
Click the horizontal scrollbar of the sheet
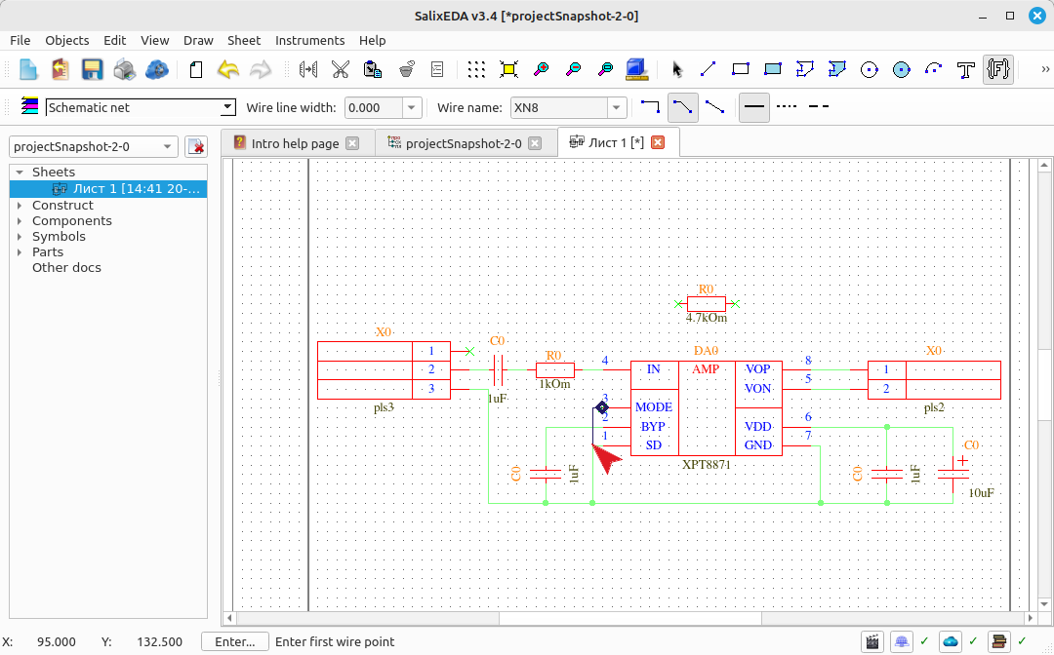pyautogui.click(x=629, y=617)
